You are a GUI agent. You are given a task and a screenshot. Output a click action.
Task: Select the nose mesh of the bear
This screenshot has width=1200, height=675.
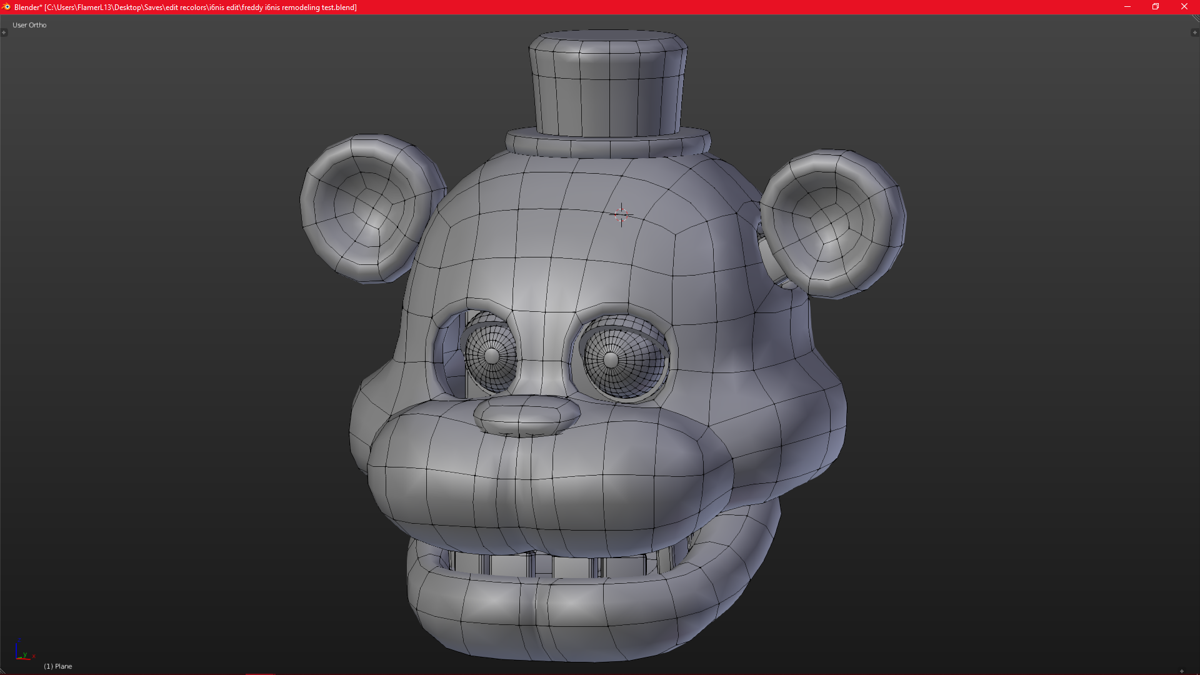(526, 416)
